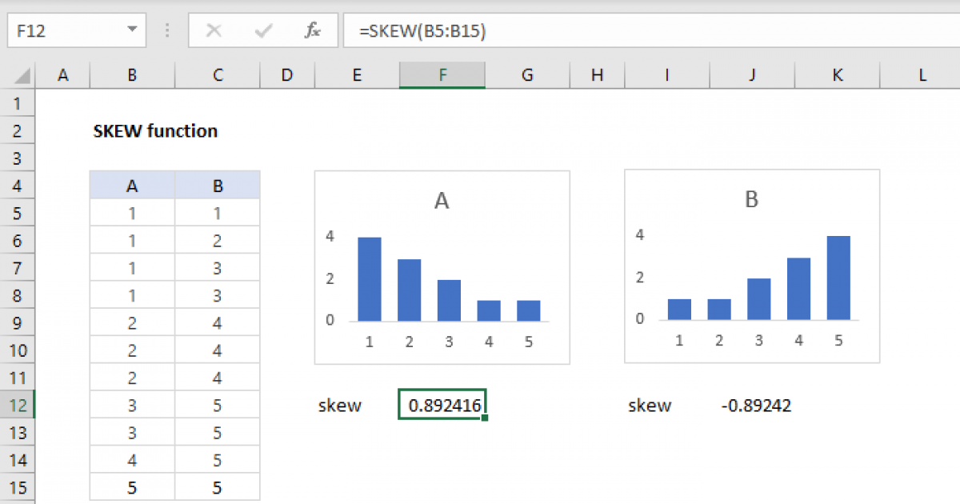
Task: Click the SKEW function title cell
Action: coord(155,131)
